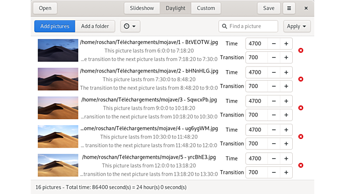
Task: Click red remove icon for 3 - SqwcxPb.jpg
Action: (300, 108)
